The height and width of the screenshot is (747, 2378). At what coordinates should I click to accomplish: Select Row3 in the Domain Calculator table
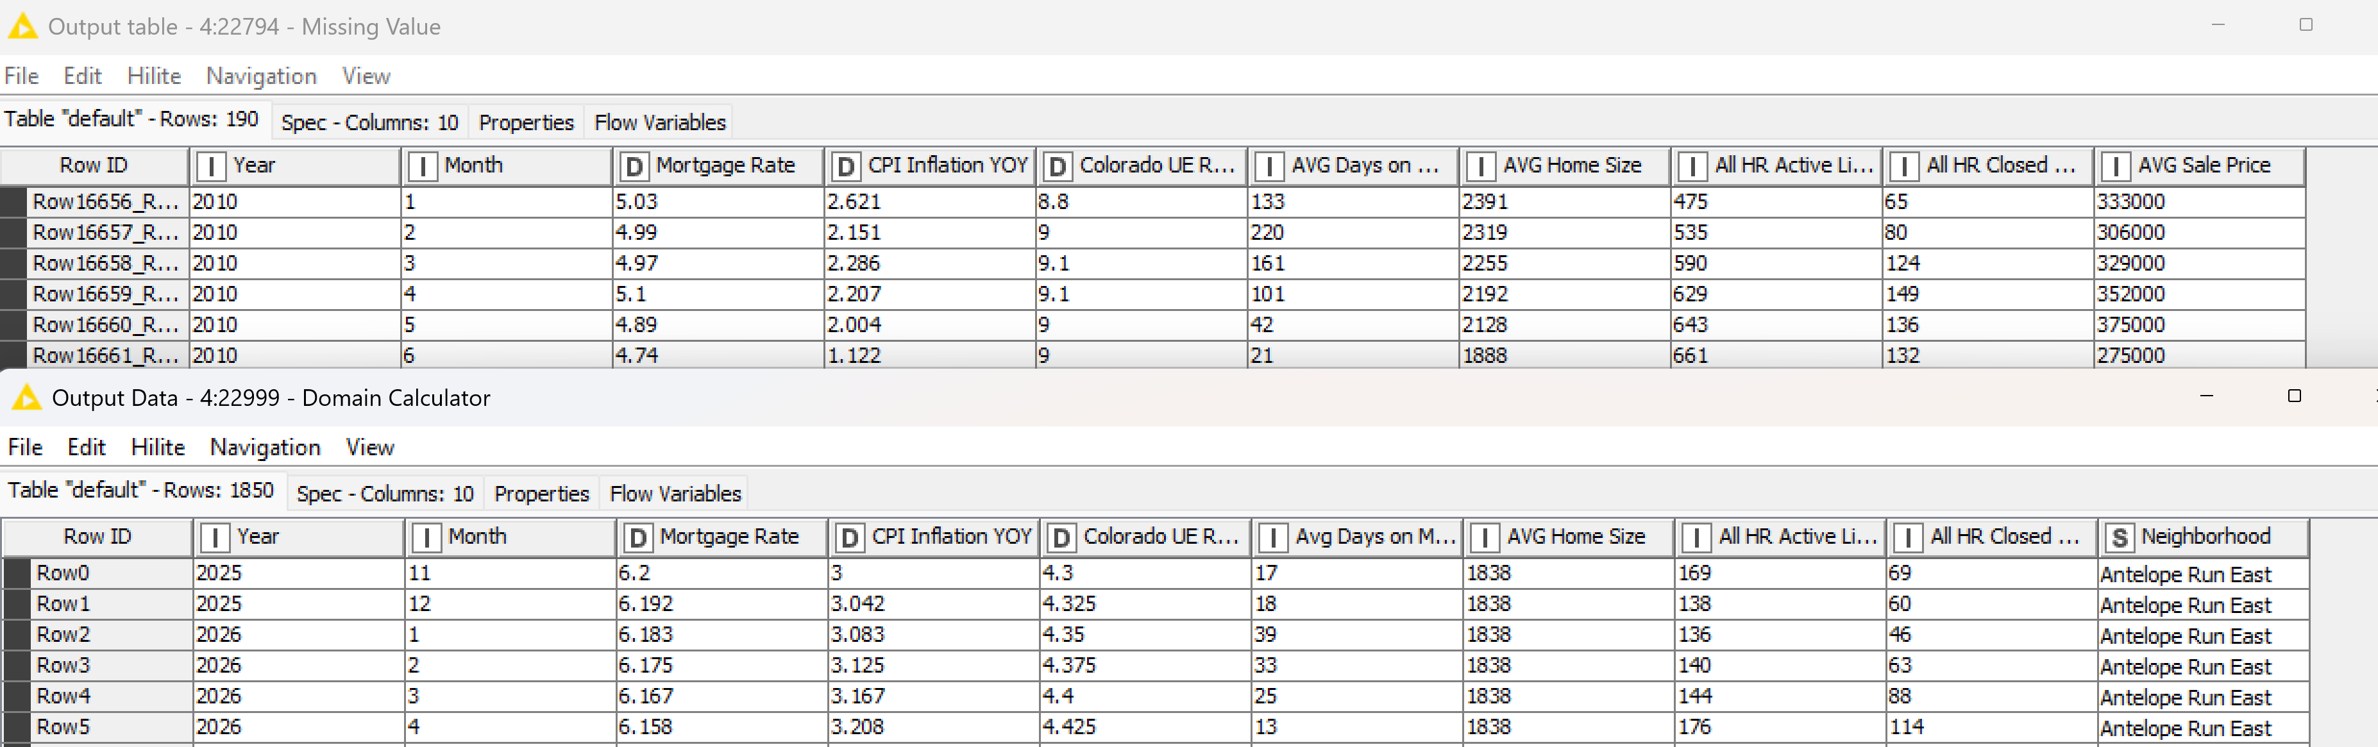click(63, 665)
